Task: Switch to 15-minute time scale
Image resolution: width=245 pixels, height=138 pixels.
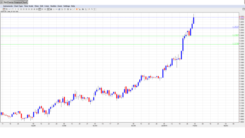Action: 24,9
